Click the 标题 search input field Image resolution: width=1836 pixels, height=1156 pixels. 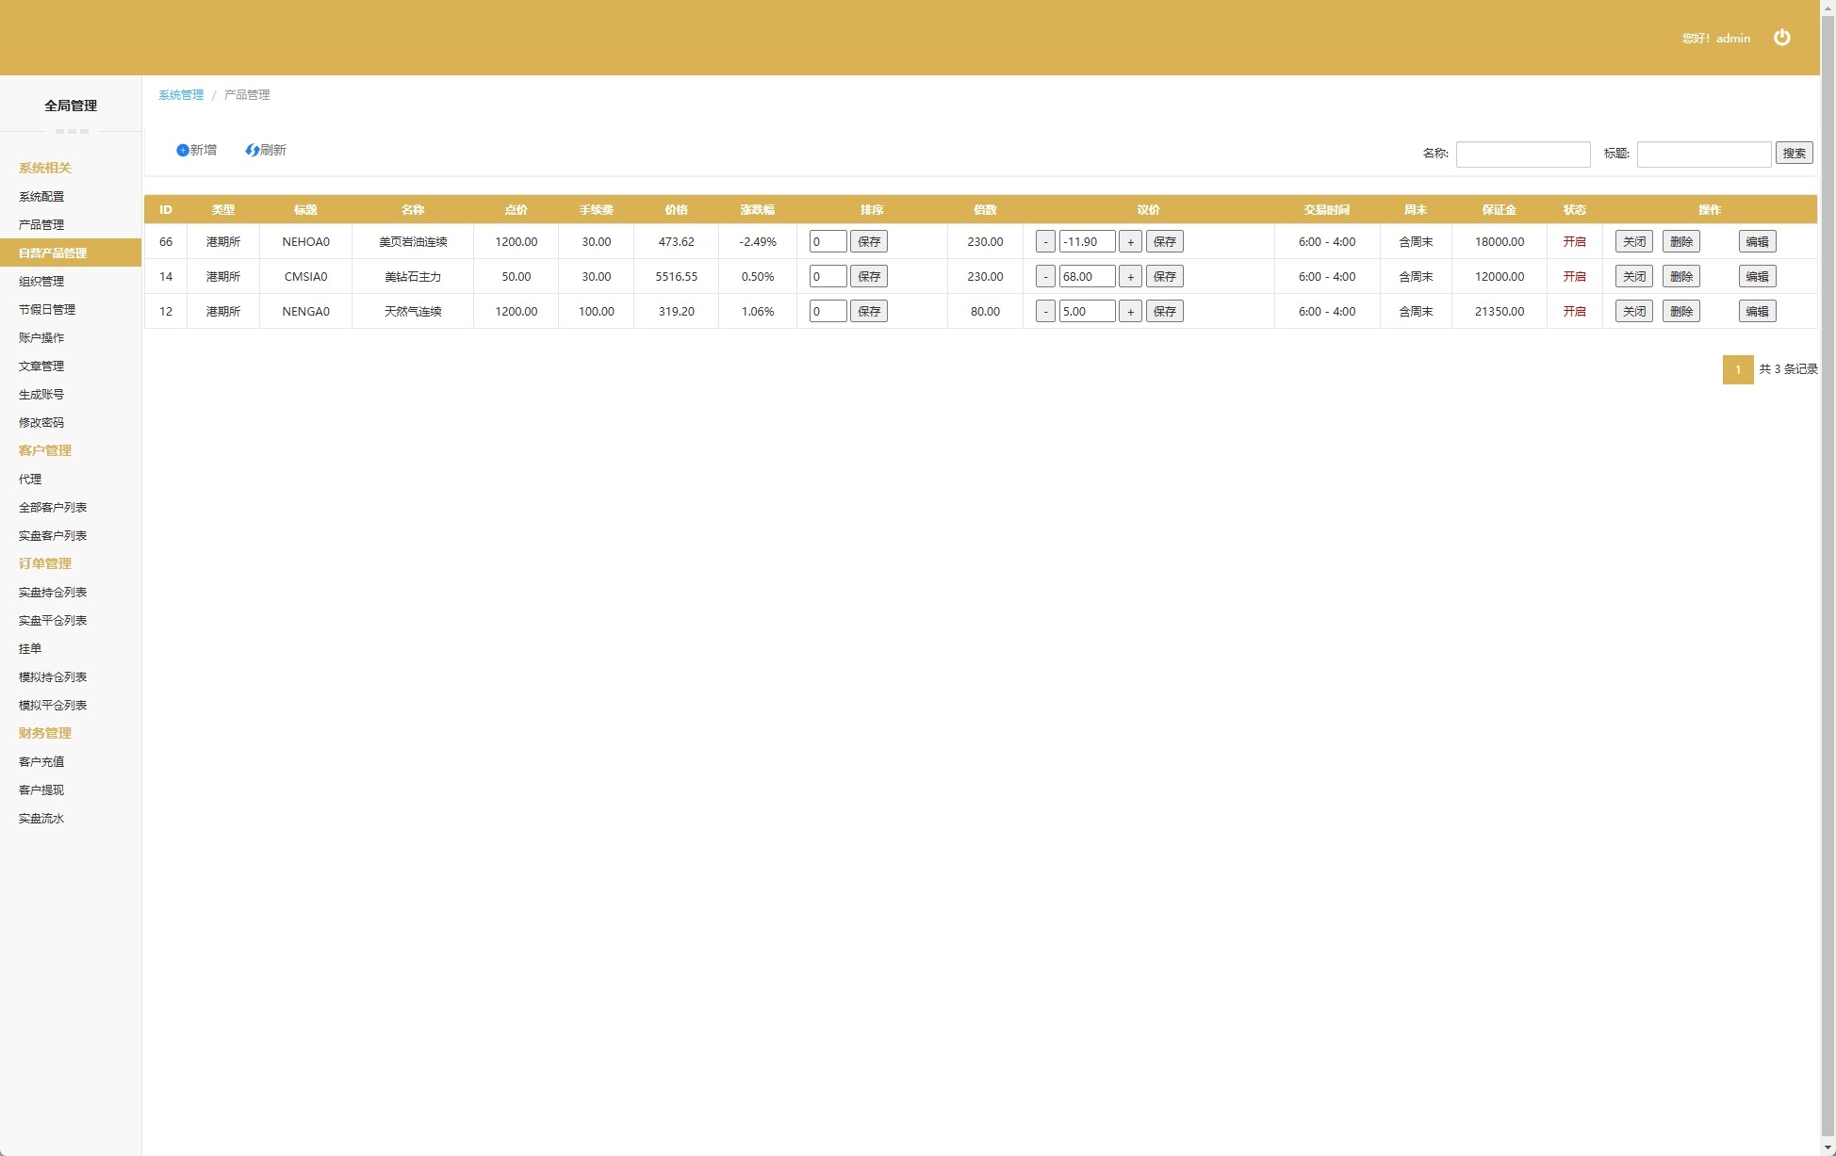point(1703,155)
